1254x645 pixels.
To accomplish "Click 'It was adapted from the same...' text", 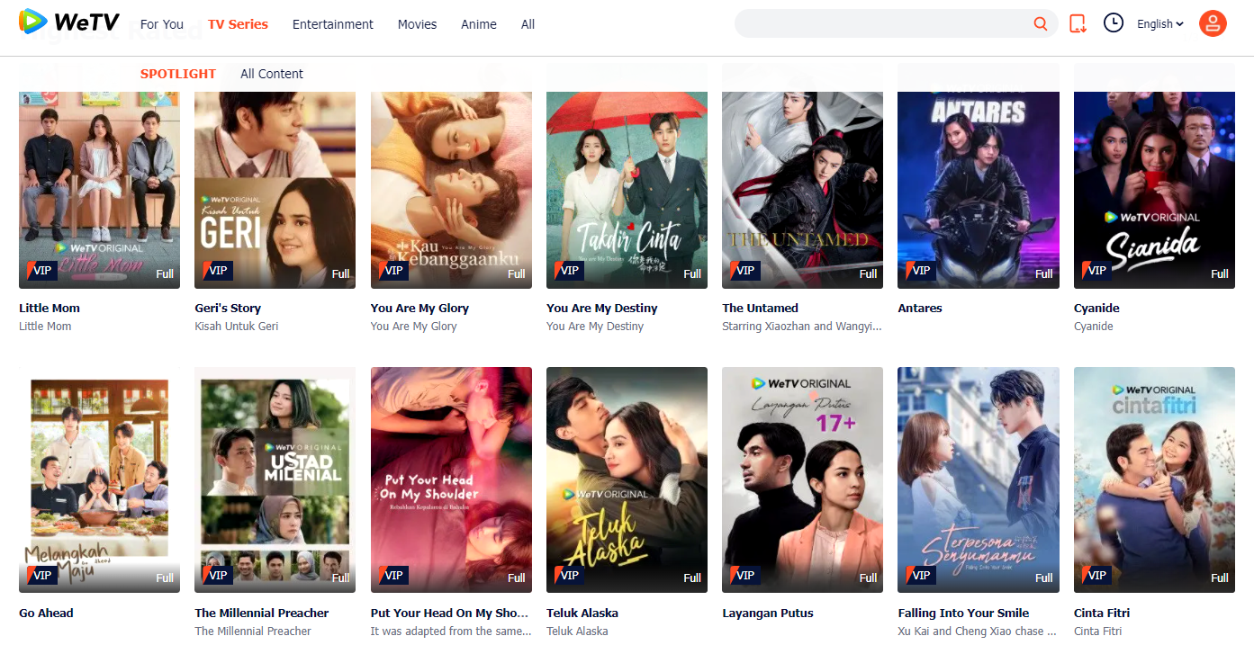I will click(451, 631).
